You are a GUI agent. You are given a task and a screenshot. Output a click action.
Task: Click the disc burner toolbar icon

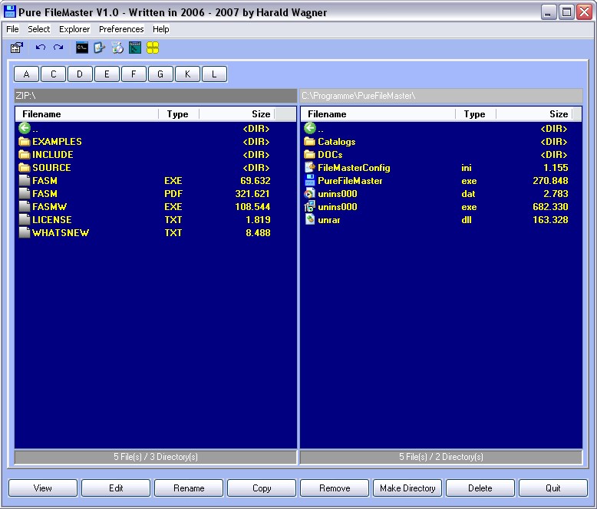click(x=117, y=48)
